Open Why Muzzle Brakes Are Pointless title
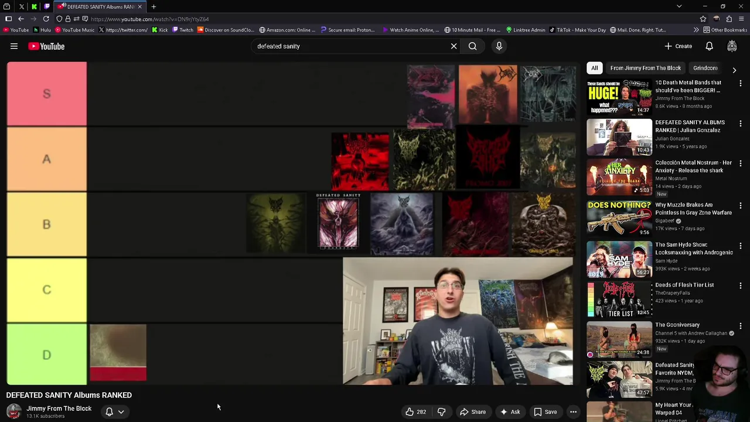Image resolution: width=750 pixels, height=422 pixels. 693,209
